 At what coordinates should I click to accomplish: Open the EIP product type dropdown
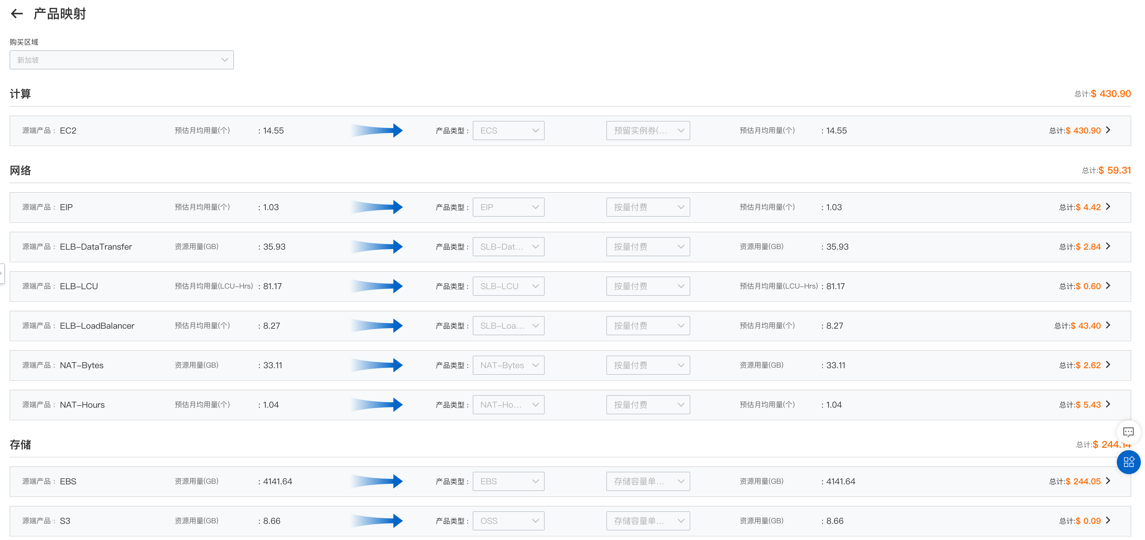pyautogui.click(x=508, y=207)
